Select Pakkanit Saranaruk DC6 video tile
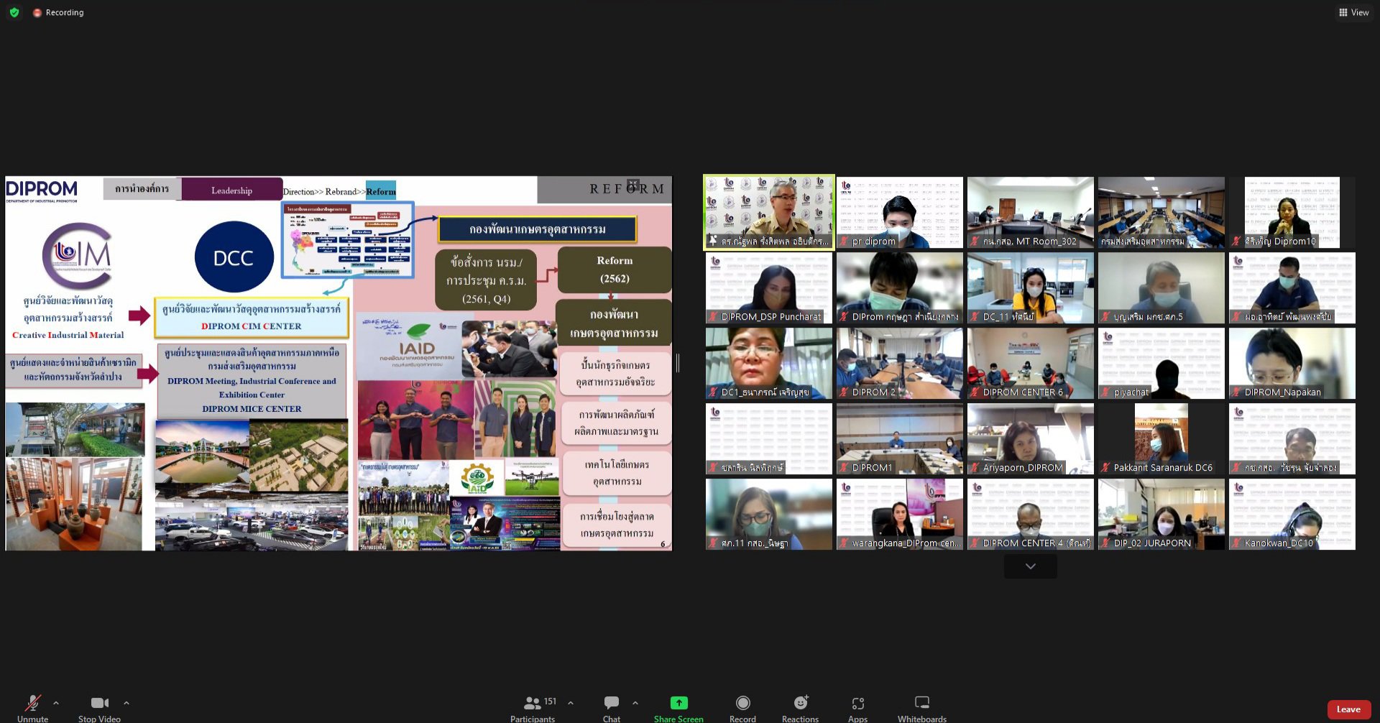Viewport: 1380px width, 723px height. (x=1161, y=438)
